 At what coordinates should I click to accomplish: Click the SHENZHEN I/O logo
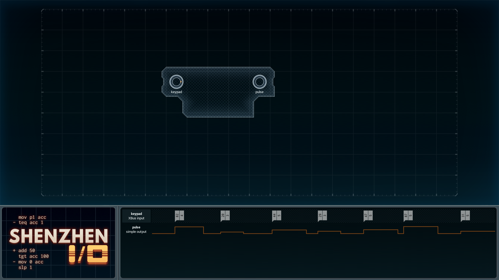(59, 246)
